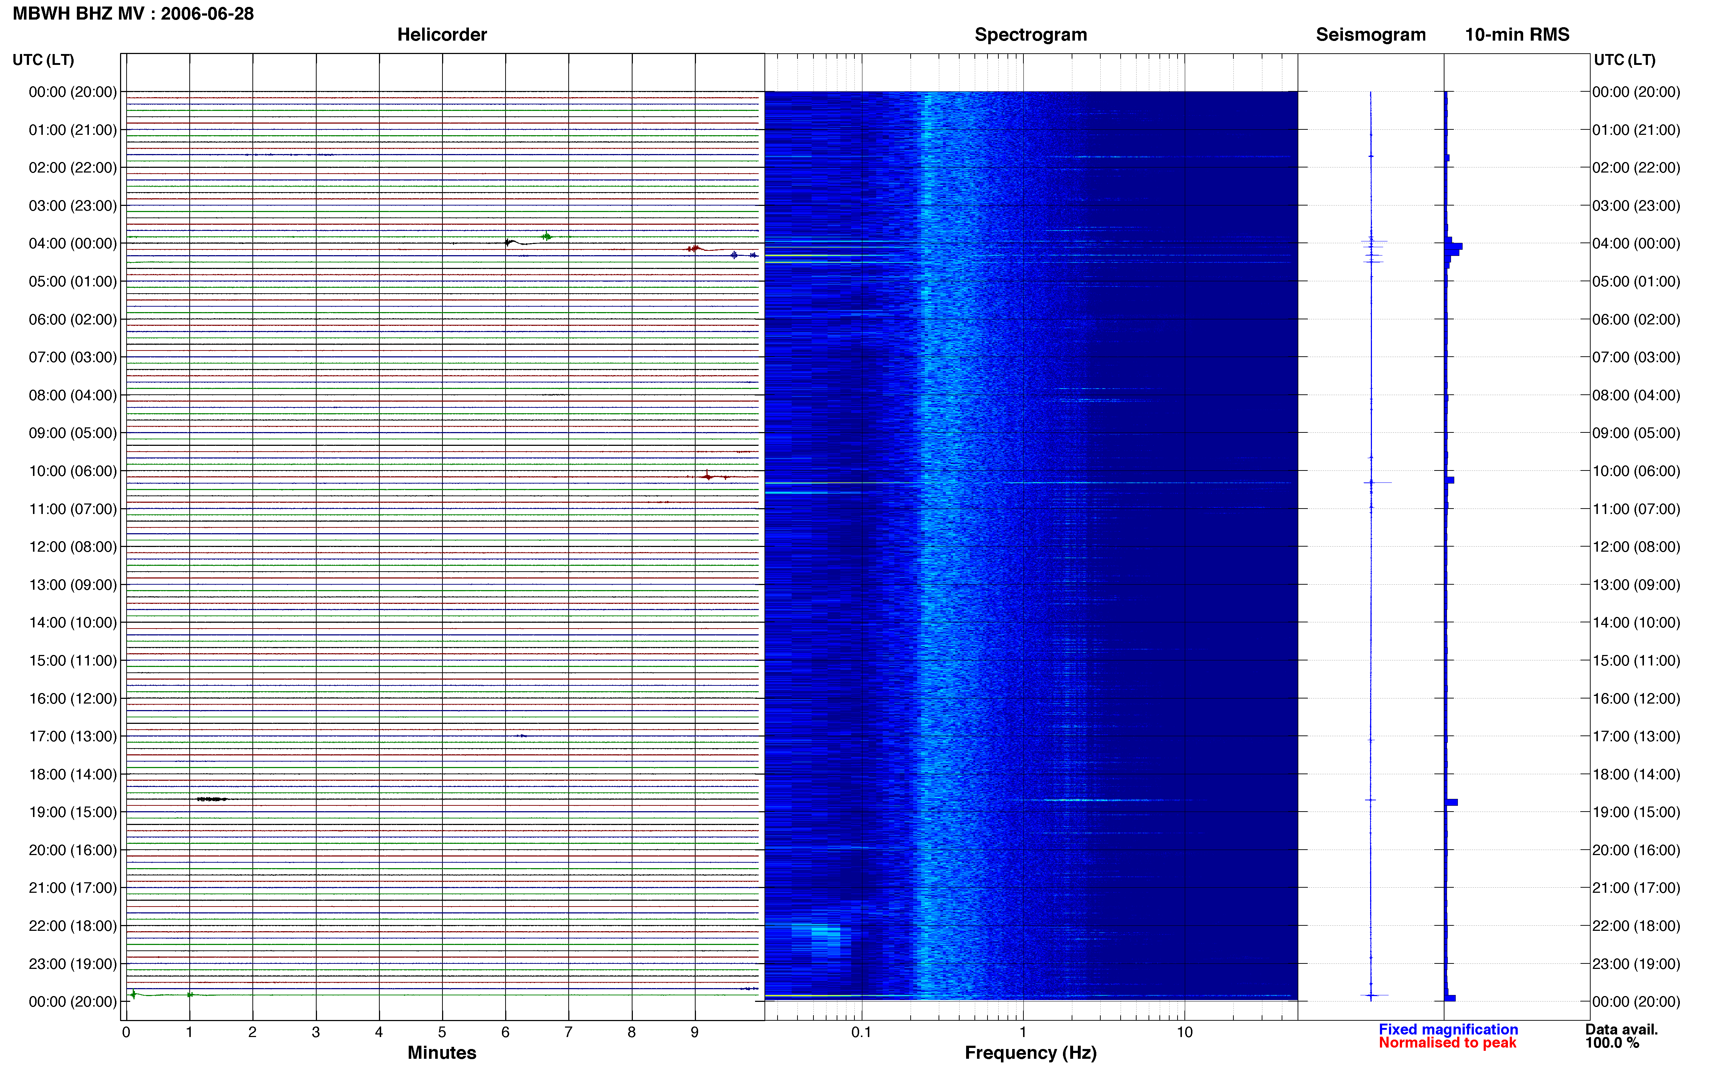The width and height of the screenshot is (1719, 1074).
Task: Click minute tick 4 on helicorder axis
Action: tap(379, 1032)
